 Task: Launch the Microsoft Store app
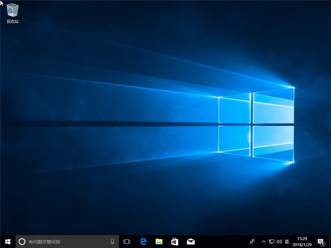[175, 241]
